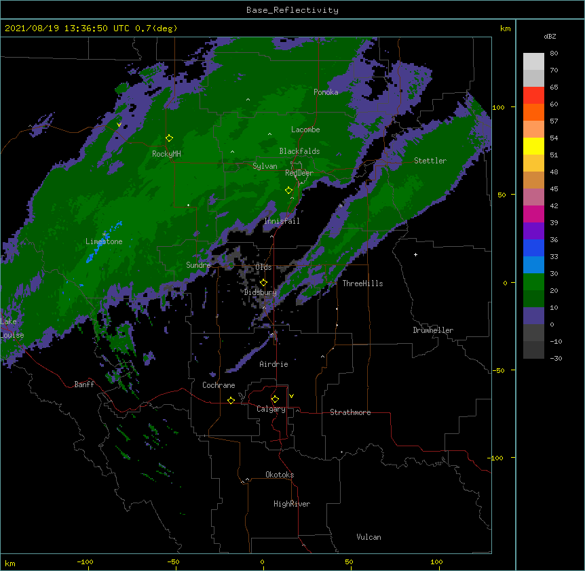585x571 pixels.
Task: Click the Sundre city label
Action: (x=198, y=265)
